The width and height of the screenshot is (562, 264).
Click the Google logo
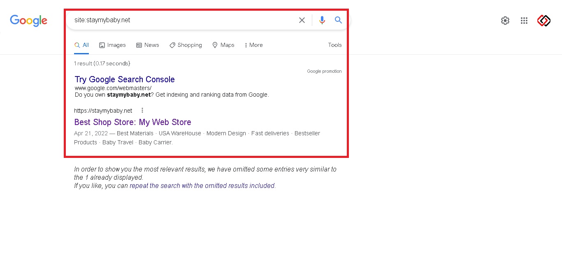tap(28, 20)
